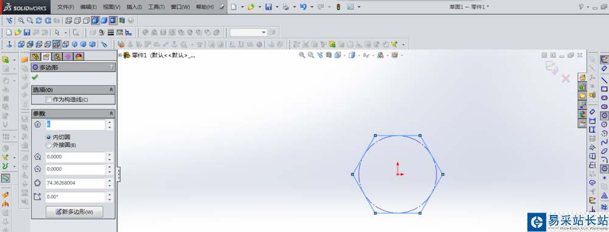Collapse the 选项 section
Viewport: 609px width, 232px height.
(x=111, y=89)
